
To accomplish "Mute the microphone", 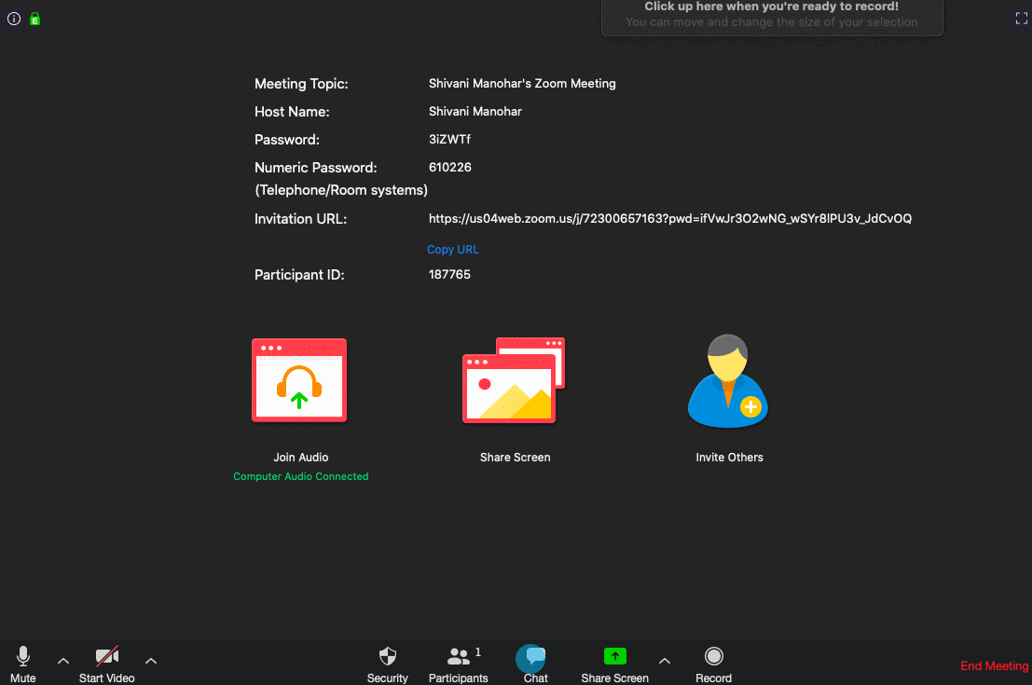I will (x=23, y=664).
